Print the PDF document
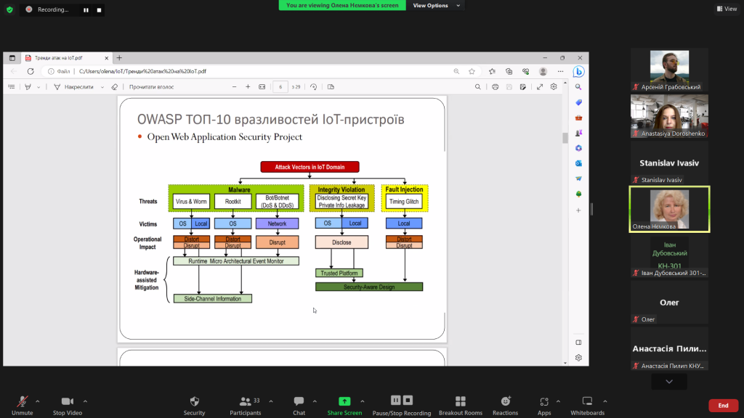This screenshot has width=744, height=418. (495, 87)
